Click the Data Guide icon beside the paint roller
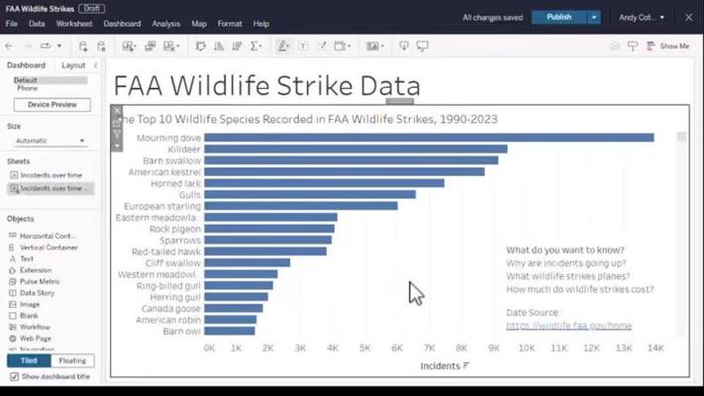Screen dimensions: 704x396 point(615,46)
